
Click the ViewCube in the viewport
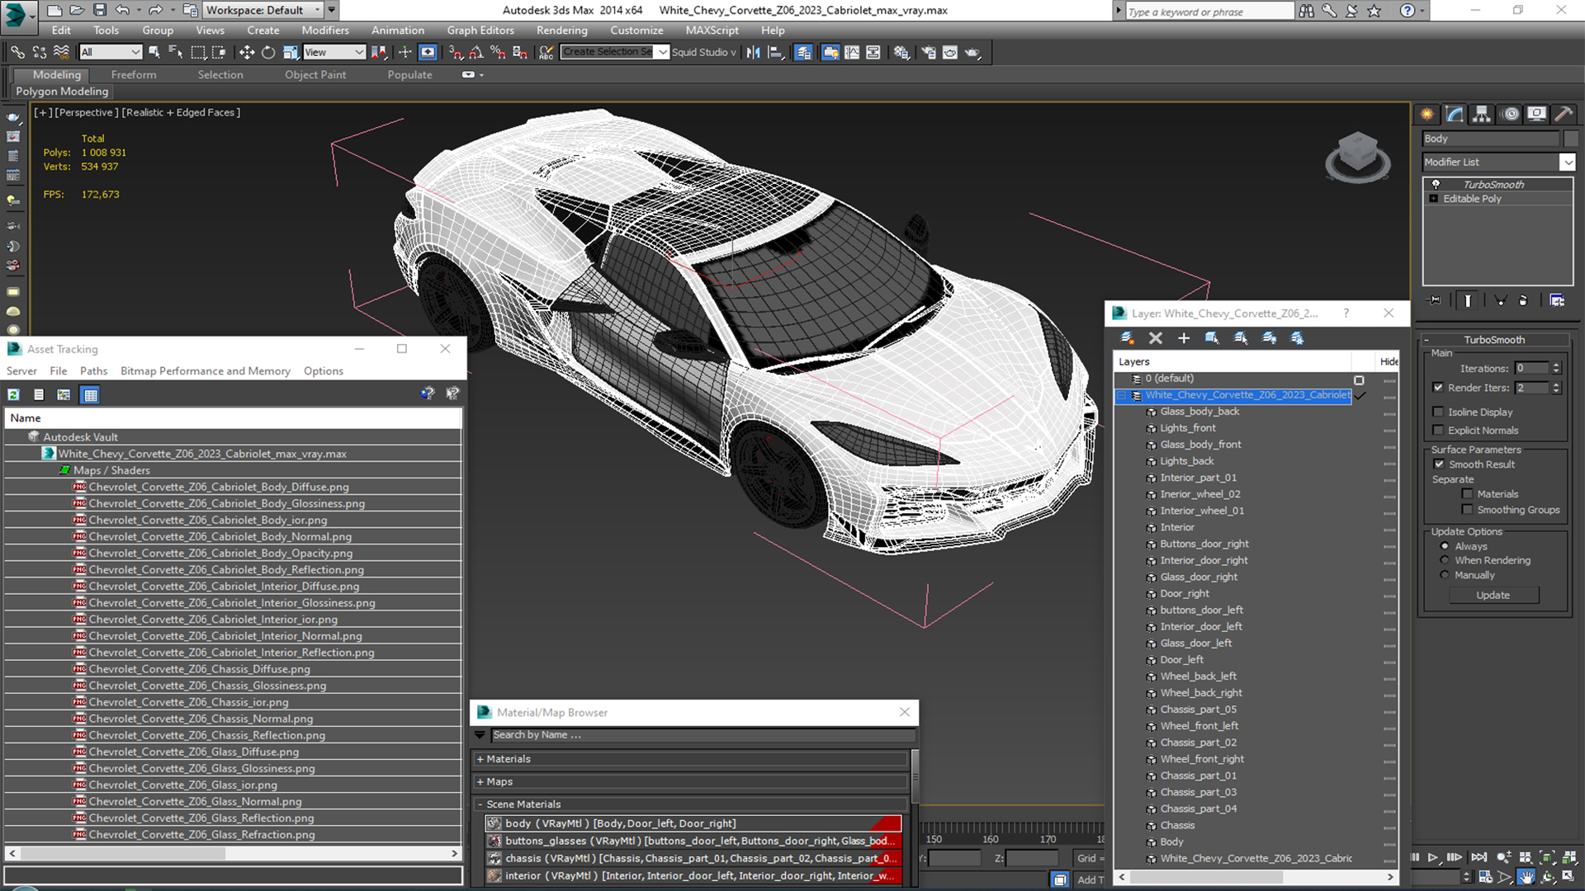click(x=1357, y=156)
